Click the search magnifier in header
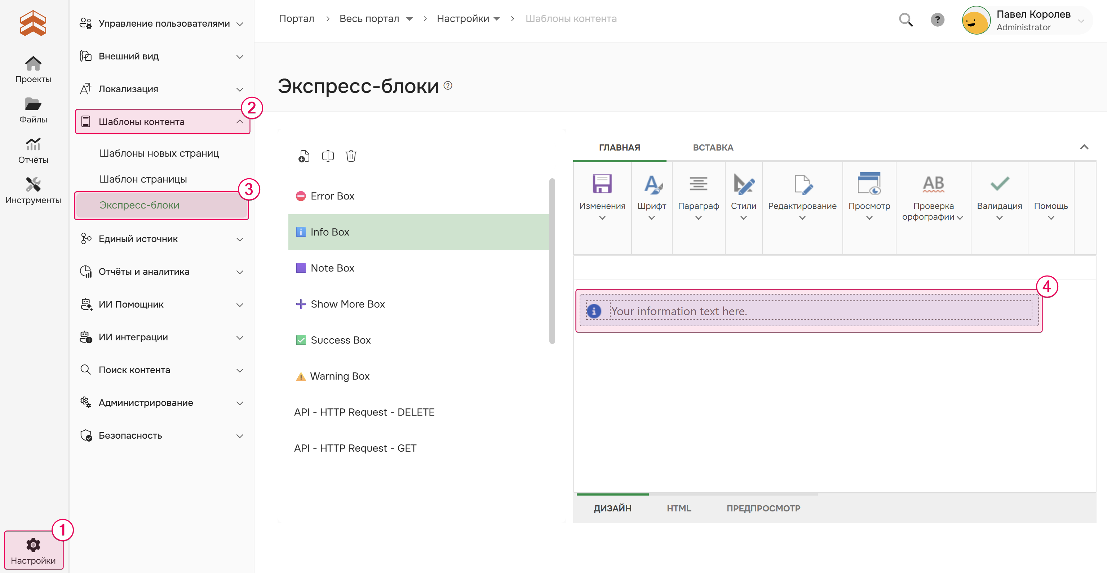Screen dimensions: 1107x573 point(905,20)
